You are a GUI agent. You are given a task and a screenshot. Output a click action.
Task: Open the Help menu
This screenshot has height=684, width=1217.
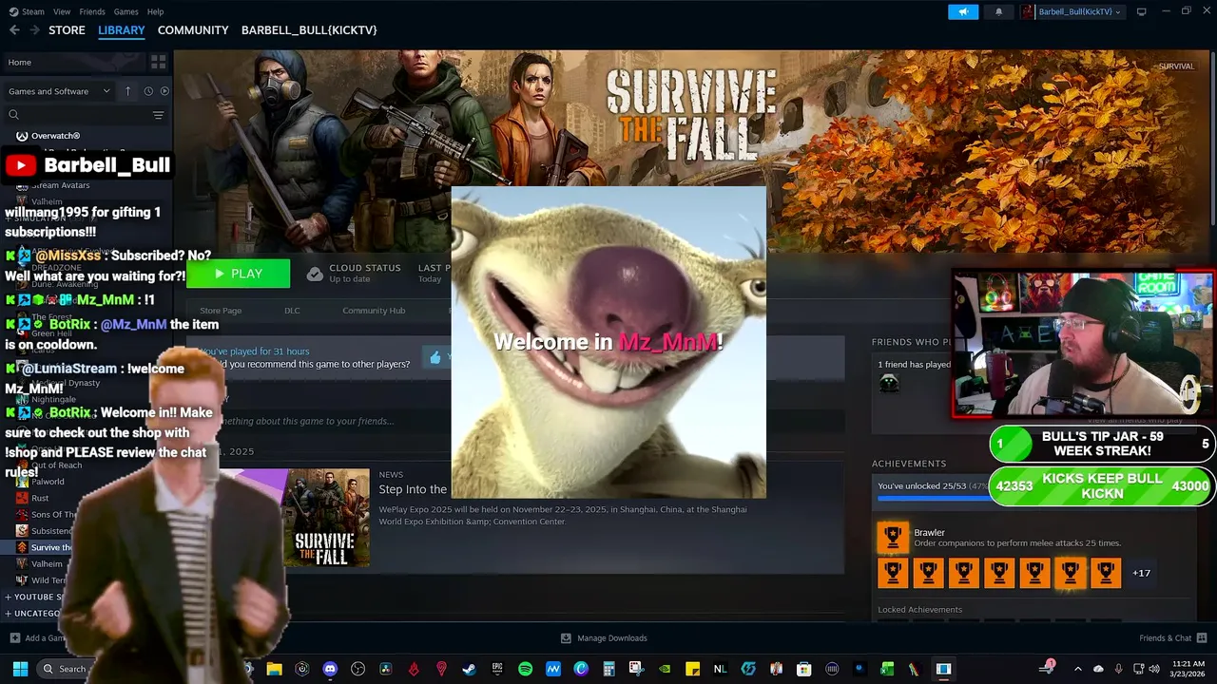155,11
